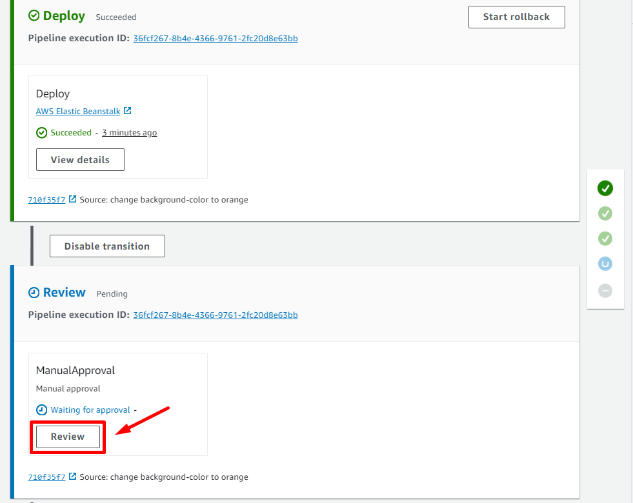Click the Disable transition button
633x503 pixels.
click(x=107, y=246)
